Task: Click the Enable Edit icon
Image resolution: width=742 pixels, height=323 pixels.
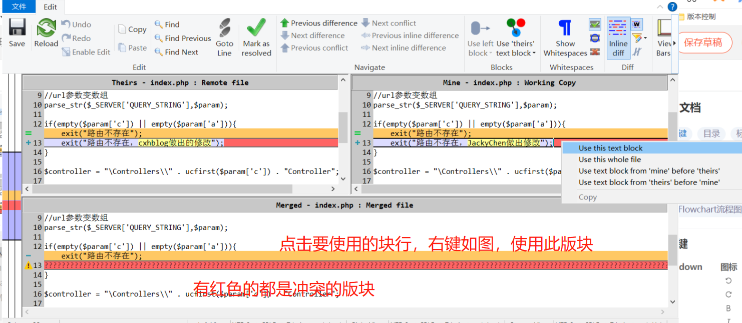Action: pyautogui.click(x=66, y=51)
